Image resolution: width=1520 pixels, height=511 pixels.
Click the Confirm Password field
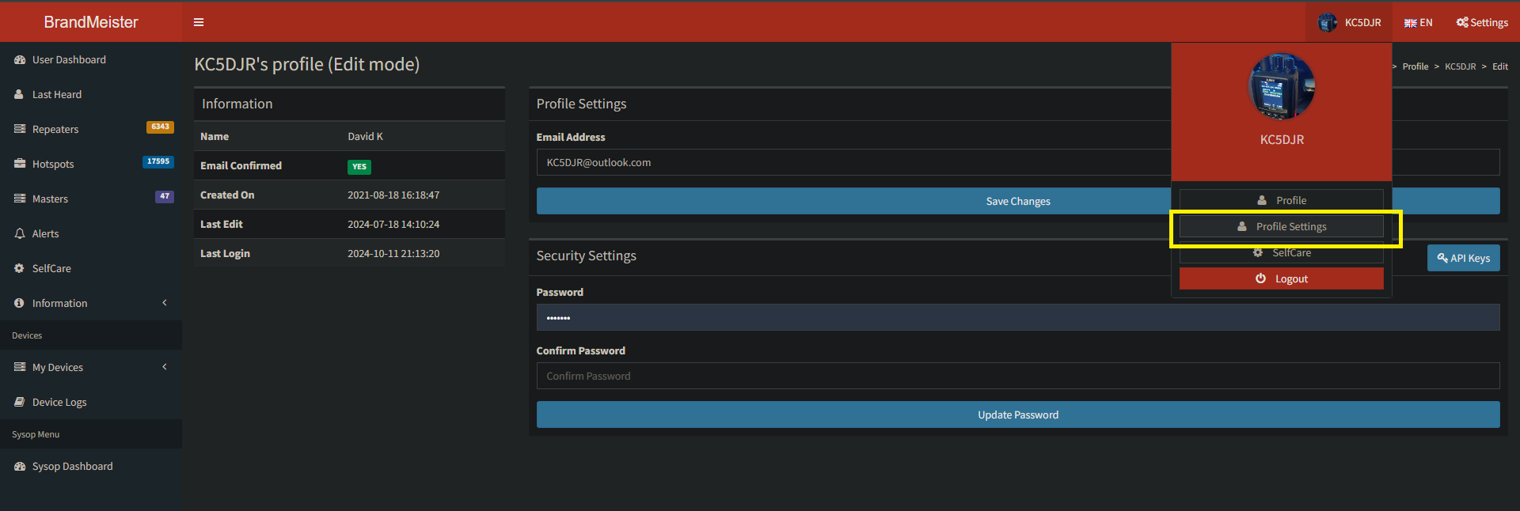[x=1017, y=377]
